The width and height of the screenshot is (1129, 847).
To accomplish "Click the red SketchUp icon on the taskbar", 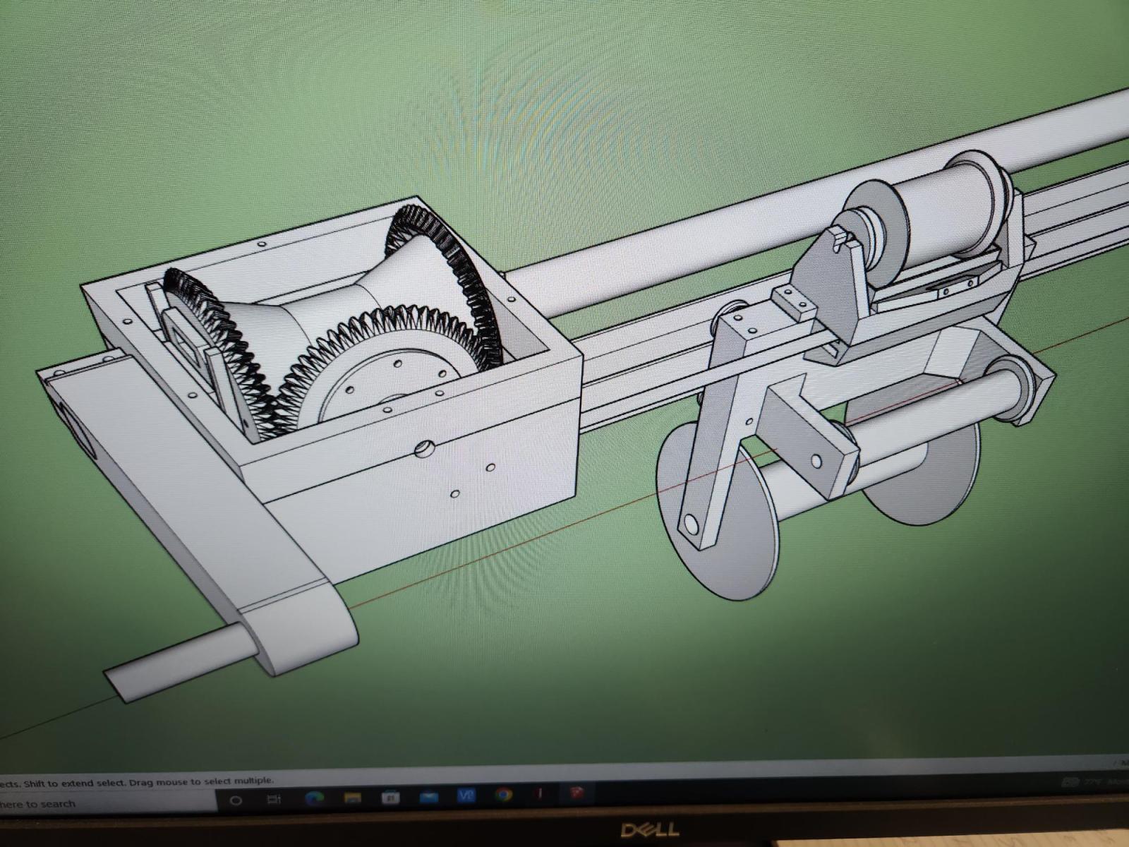I will (576, 793).
